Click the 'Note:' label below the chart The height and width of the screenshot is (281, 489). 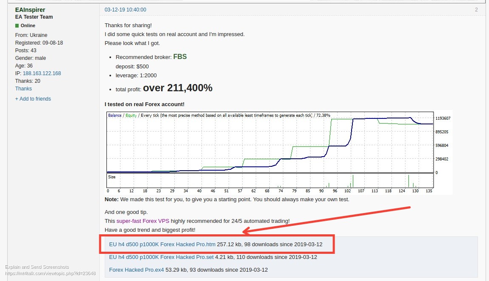tap(112, 199)
